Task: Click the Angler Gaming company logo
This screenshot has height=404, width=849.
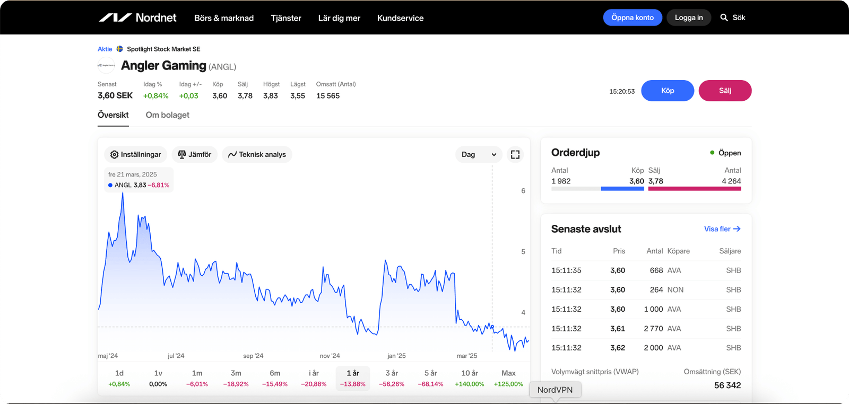Action: click(106, 65)
